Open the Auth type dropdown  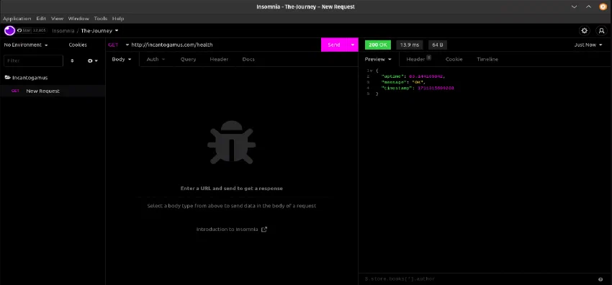click(156, 59)
